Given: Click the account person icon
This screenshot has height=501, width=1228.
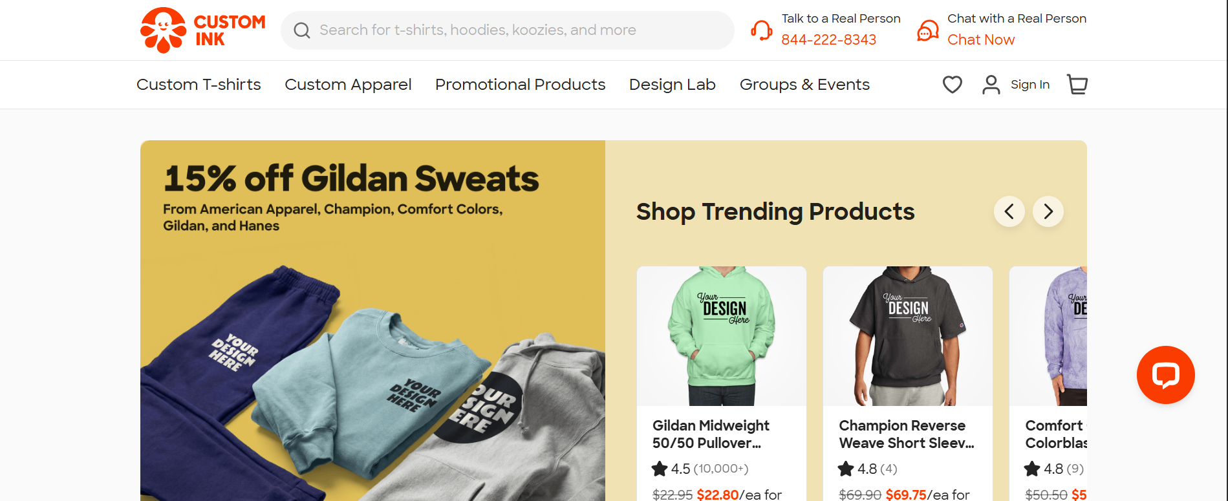Looking at the screenshot, I should pyautogui.click(x=990, y=84).
